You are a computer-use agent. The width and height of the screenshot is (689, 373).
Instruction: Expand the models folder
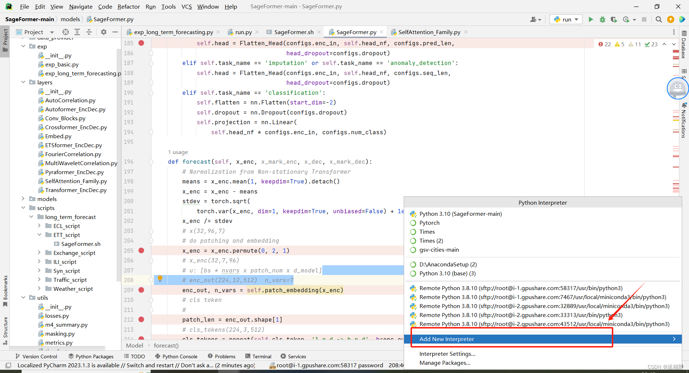(23, 199)
